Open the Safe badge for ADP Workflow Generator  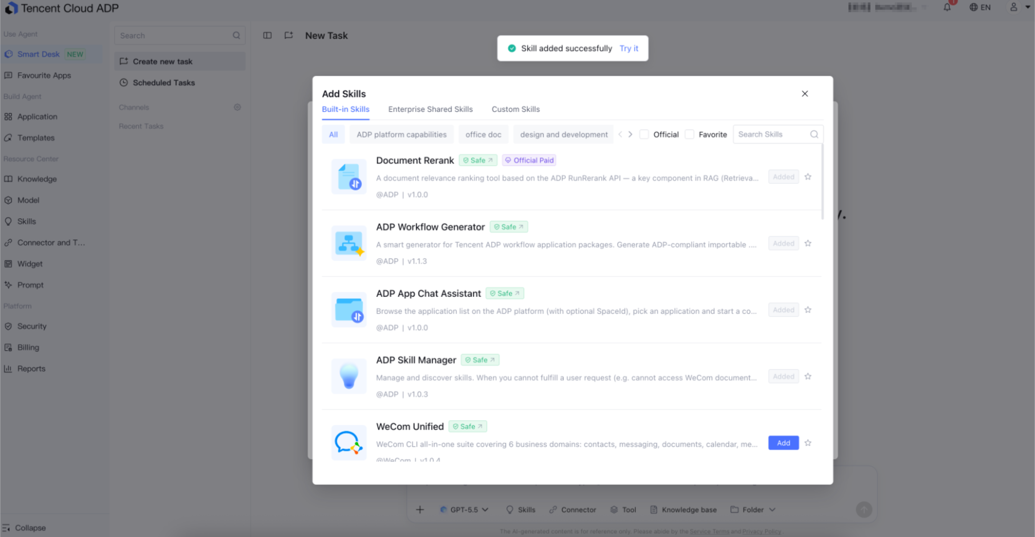pyautogui.click(x=509, y=227)
